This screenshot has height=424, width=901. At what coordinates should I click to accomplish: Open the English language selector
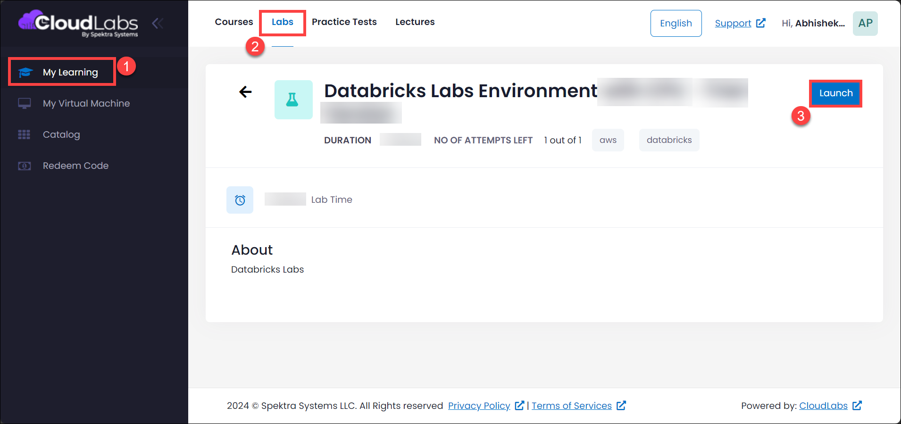(x=676, y=23)
